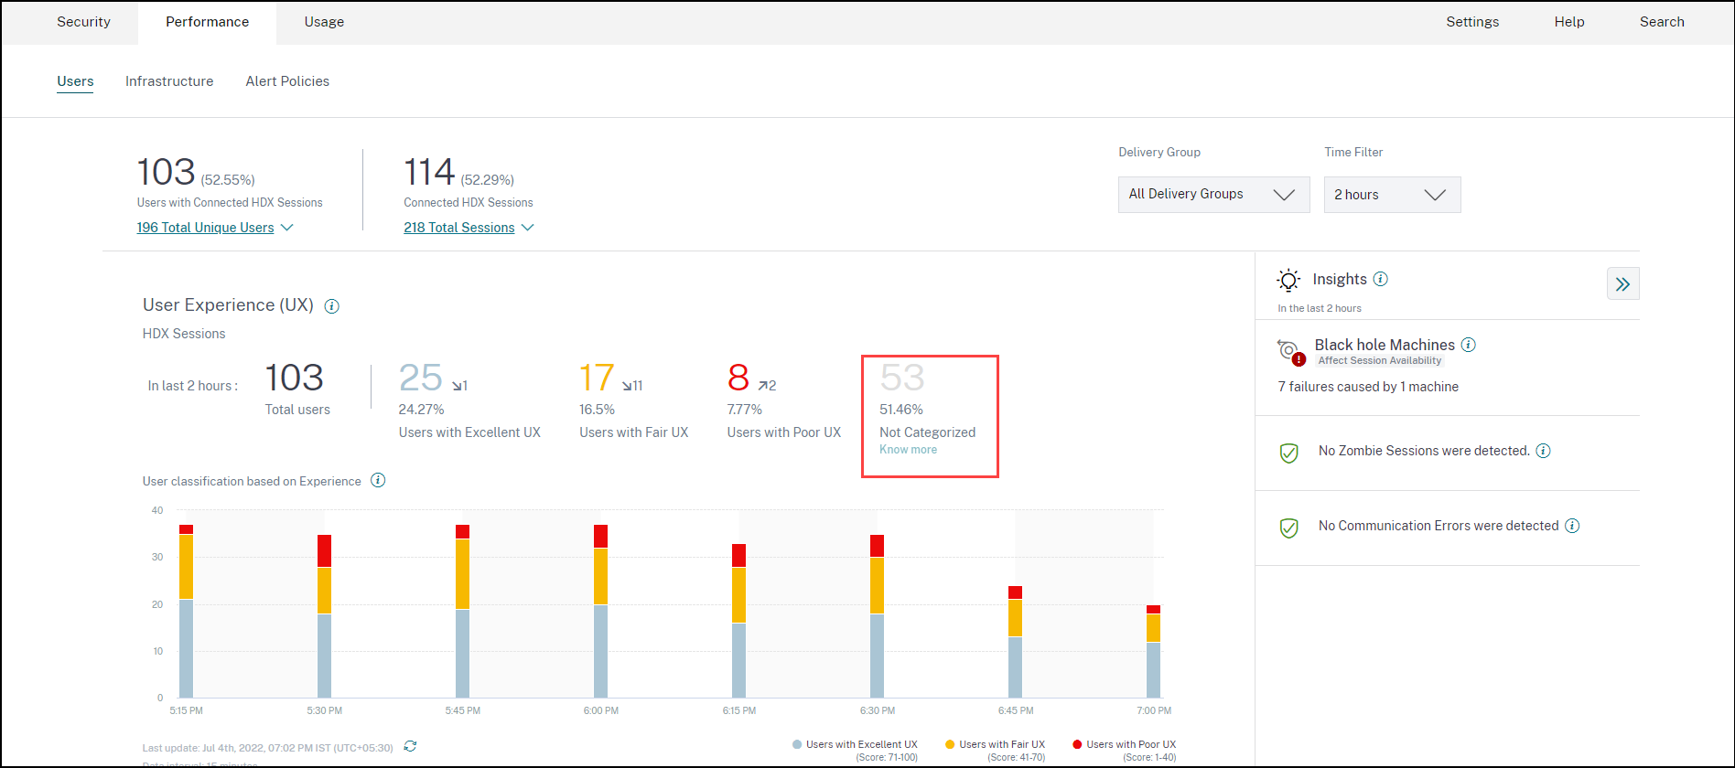Viewport: 1735px width, 768px height.
Task: Switch to the Security tab
Action: 83,22
